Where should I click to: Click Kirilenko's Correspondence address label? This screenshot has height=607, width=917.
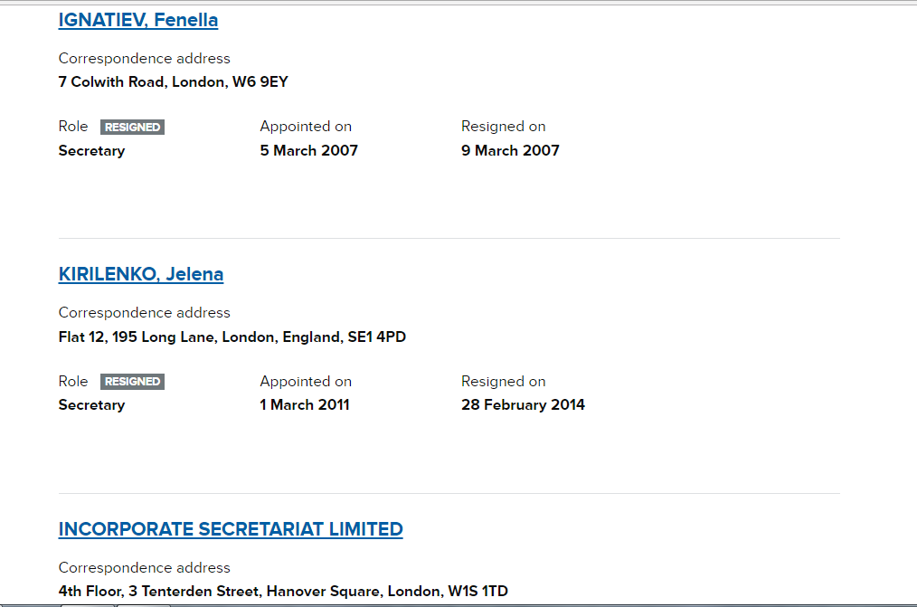(145, 313)
